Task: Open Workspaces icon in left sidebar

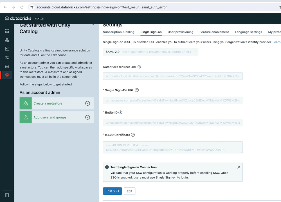Action: tap(7, 31)
